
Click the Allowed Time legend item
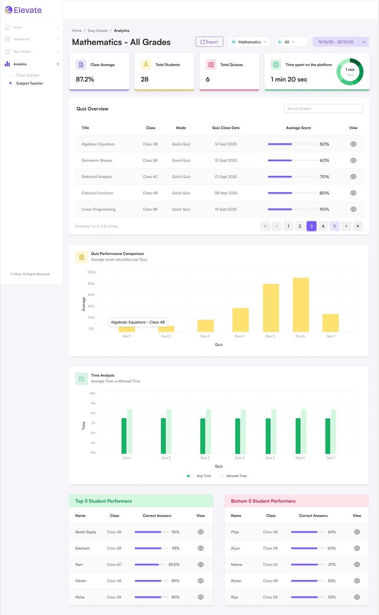234,476
